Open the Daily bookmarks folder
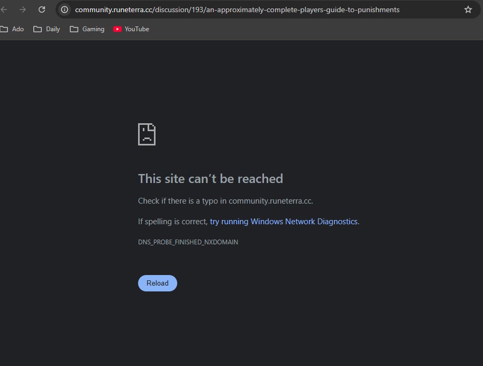 47,29
